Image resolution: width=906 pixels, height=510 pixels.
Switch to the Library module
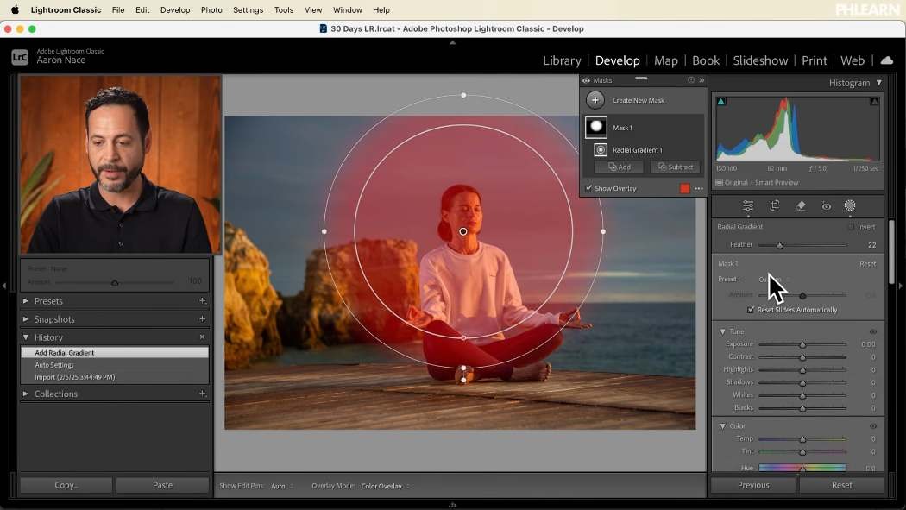[x=562, y=60]
